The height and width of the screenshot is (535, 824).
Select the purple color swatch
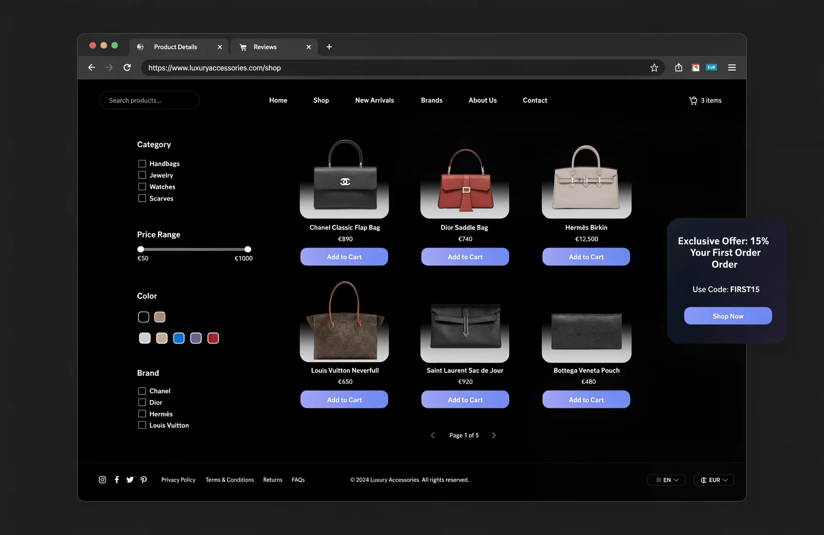click(196, 338)
